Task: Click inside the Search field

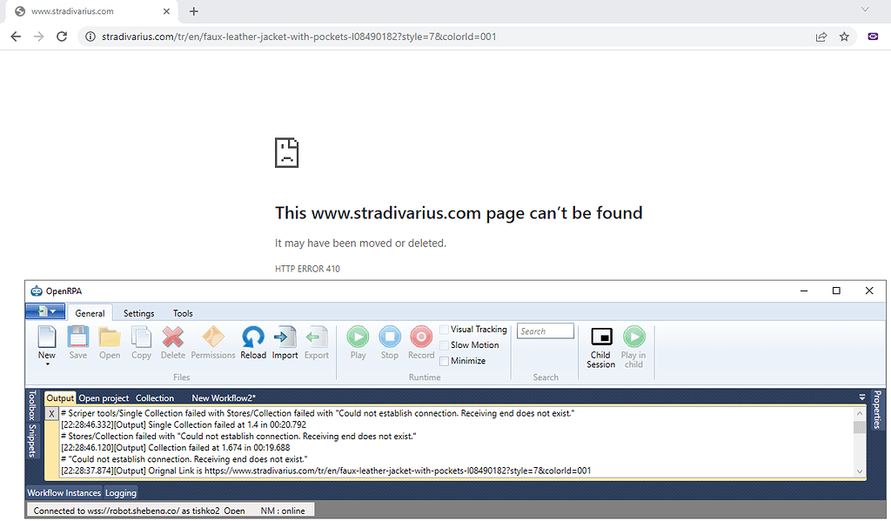Action: [x=545, y=331]
